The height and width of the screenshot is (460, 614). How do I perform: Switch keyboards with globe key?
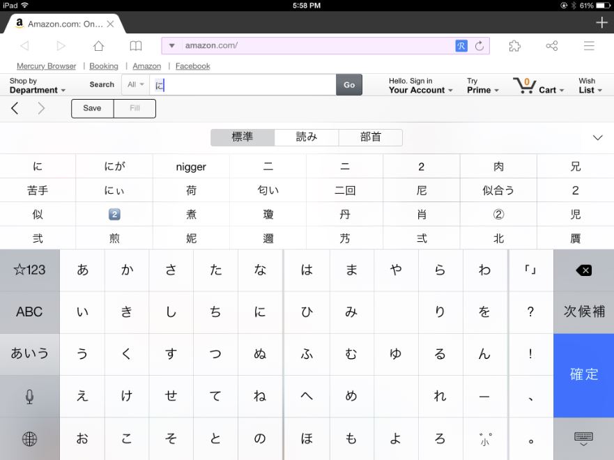point(29,439)
